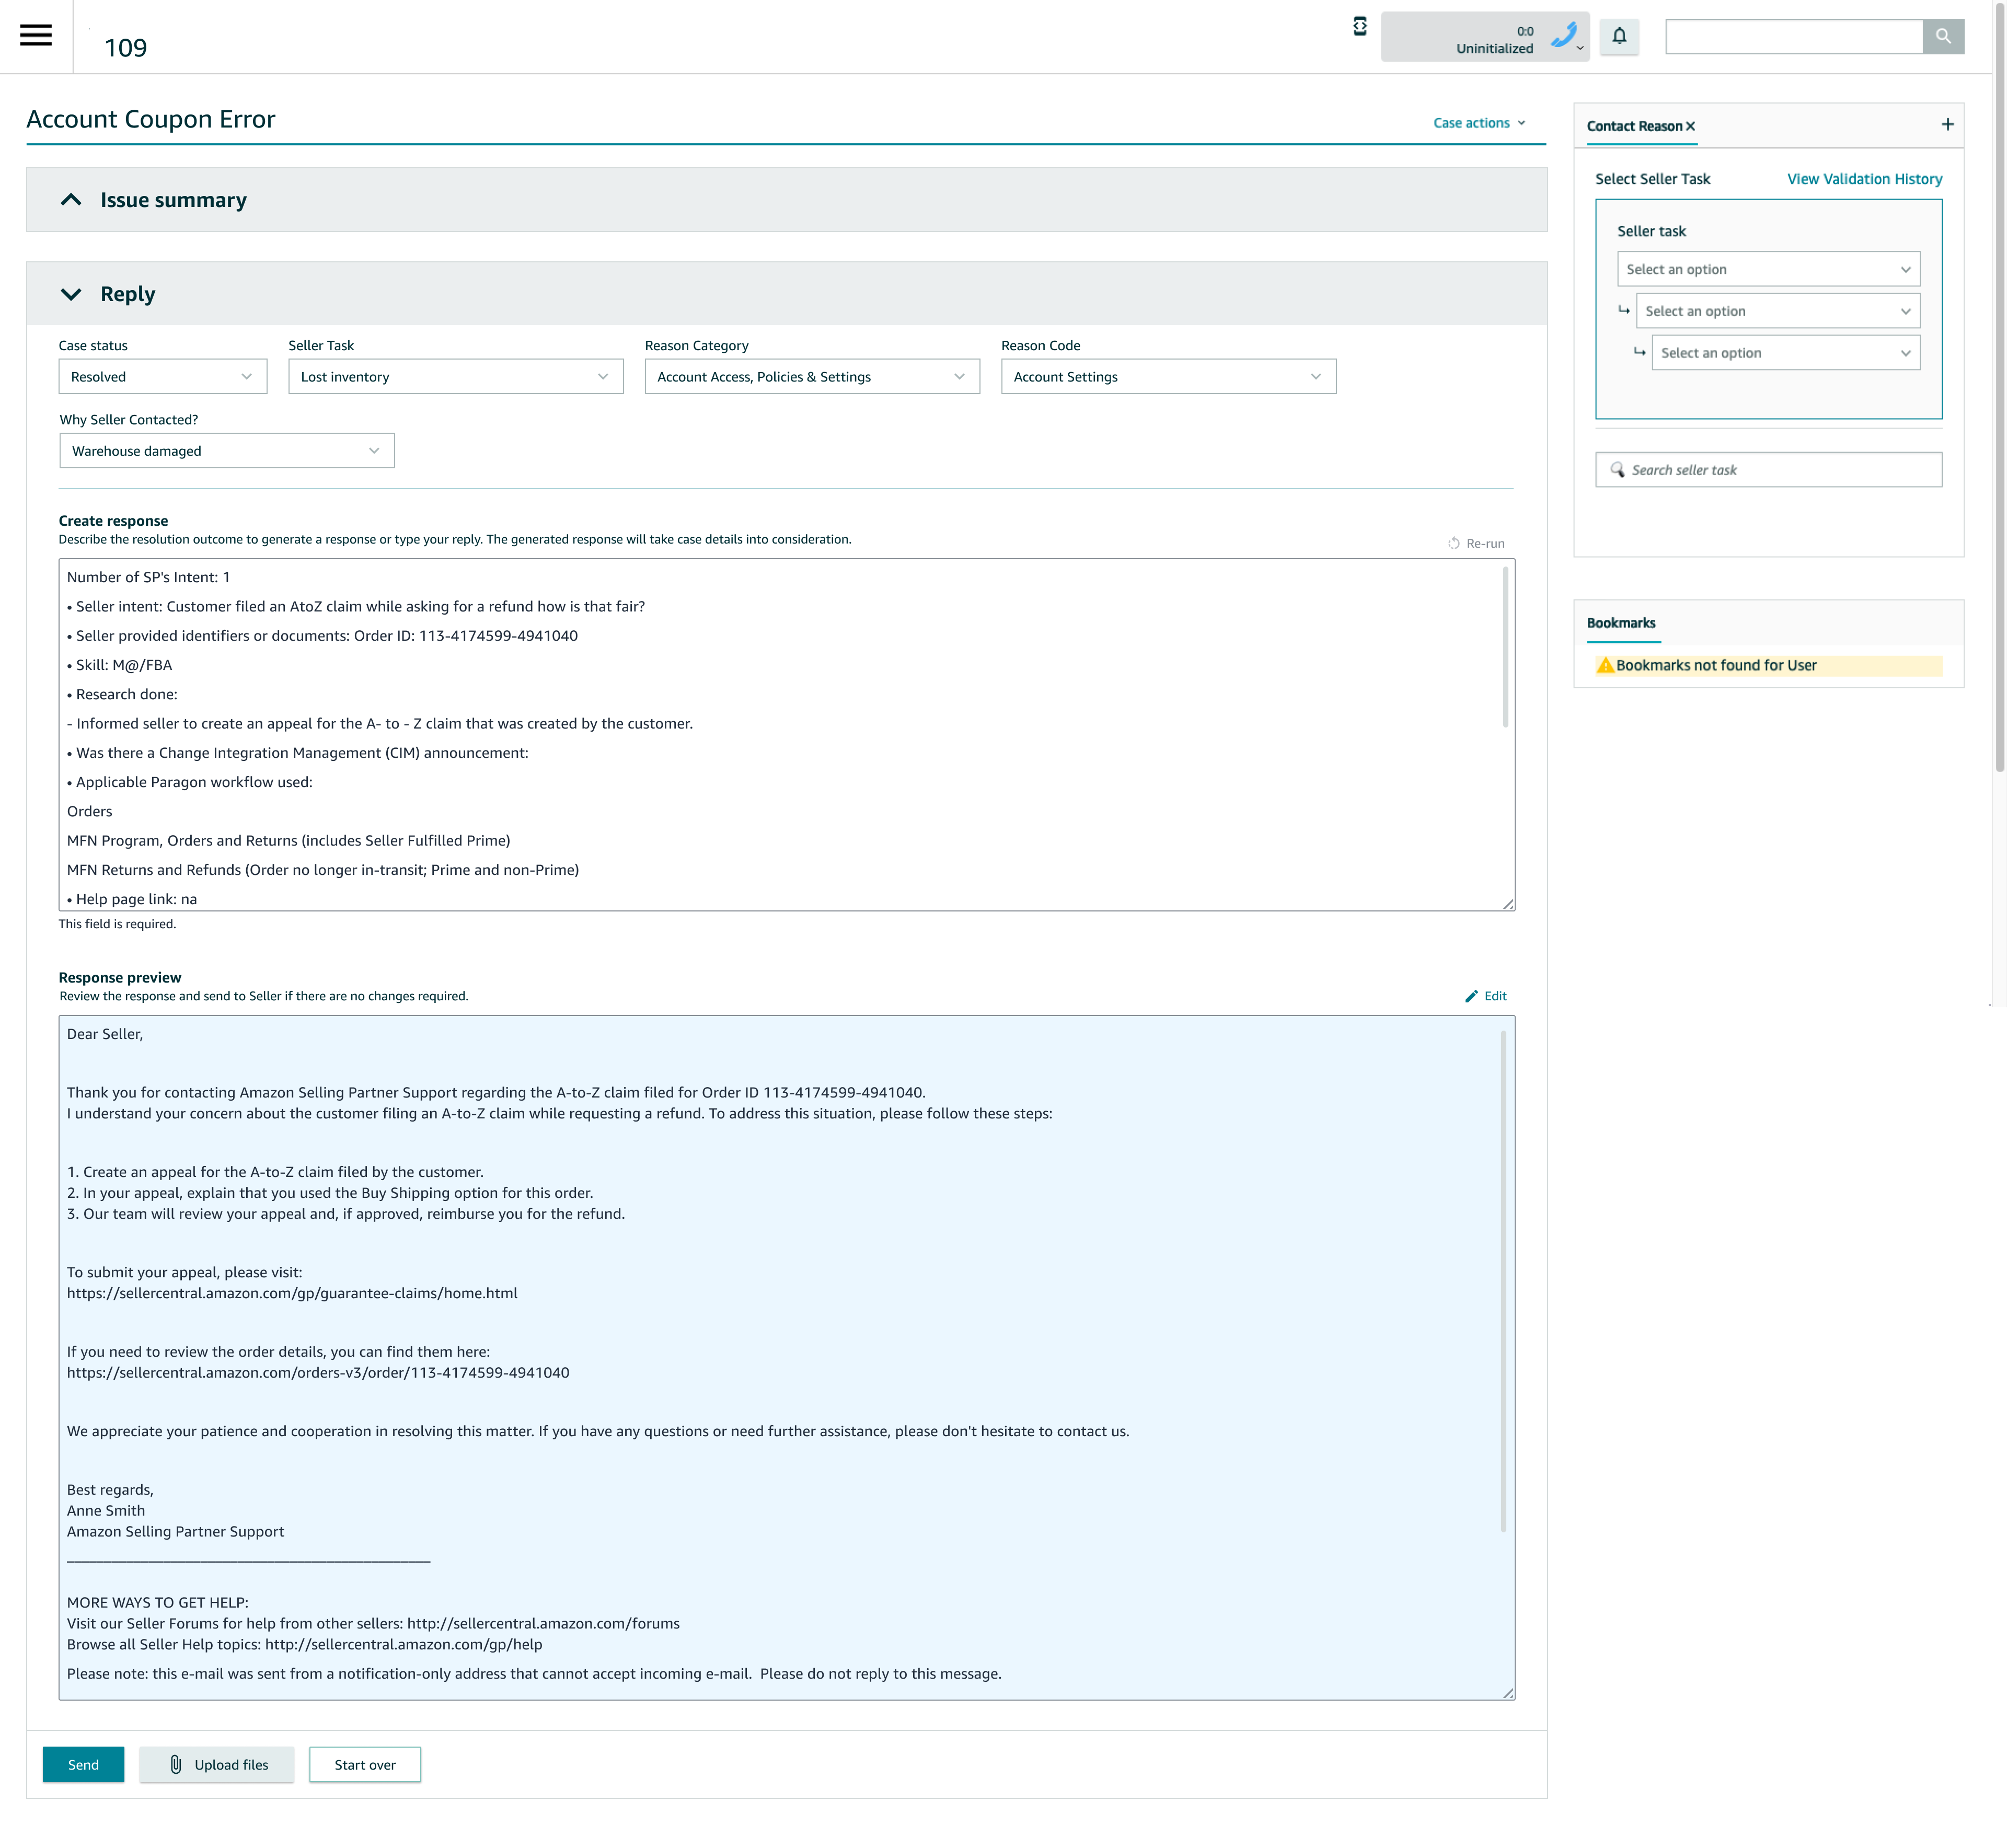Collapse the Reply section
Viewport: 2007px width, 1848px height.
[x=71, y=293]
